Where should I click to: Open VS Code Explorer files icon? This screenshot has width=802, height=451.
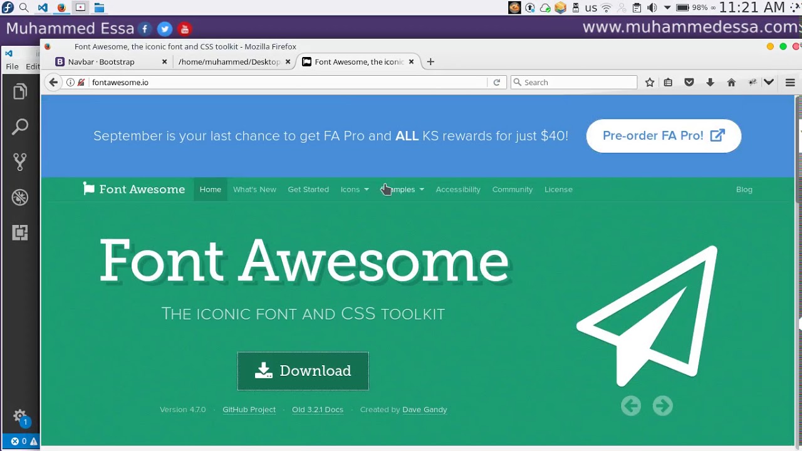pyautogui.click(x=20, y=92)
